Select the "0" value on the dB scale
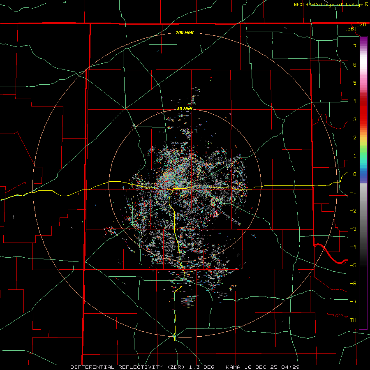This screenshot has width=370, height=370. (355, 174)
